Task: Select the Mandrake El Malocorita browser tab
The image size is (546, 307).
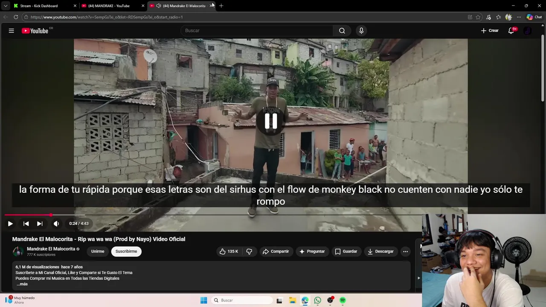Action: (183, 6)
